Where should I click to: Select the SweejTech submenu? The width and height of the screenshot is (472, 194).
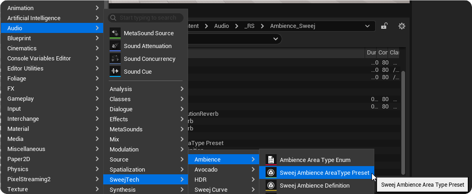pos(146,179)
